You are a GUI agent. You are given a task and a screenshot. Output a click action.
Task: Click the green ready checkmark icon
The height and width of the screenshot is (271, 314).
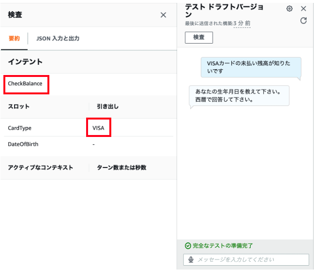tap(188, 245)
